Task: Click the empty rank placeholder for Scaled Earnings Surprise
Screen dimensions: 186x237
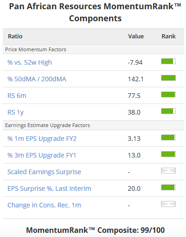Action: 168,171
